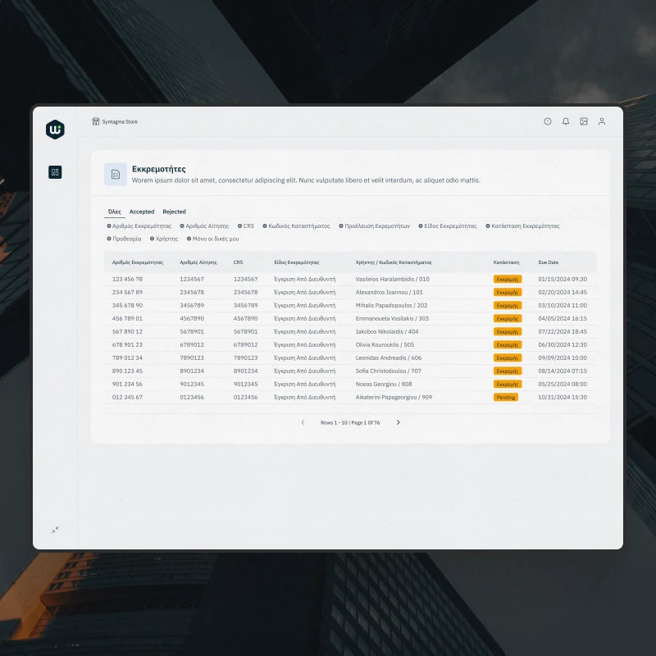Open the user profile icon
Screen dimensions: 656x656
point(602,121)
